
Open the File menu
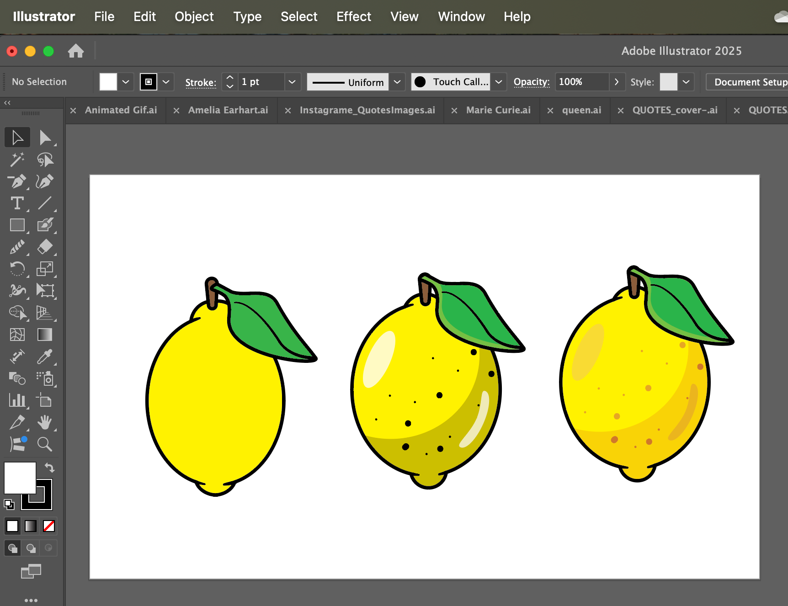click(x=104, y=16)
